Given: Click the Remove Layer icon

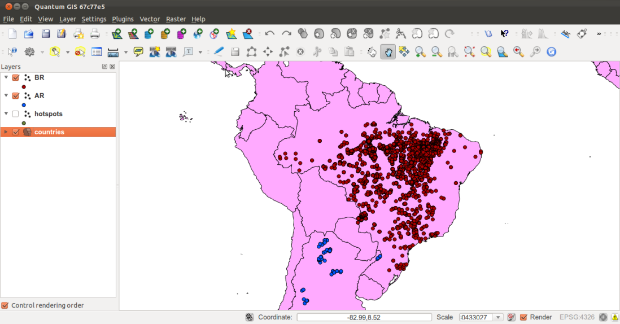Looking at the screenshot, I should (x=247, y=34).
